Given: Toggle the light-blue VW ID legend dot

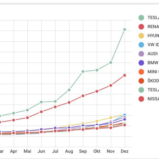Looking at the screenshot, I should pyautogui.click(x=141, y=45).
